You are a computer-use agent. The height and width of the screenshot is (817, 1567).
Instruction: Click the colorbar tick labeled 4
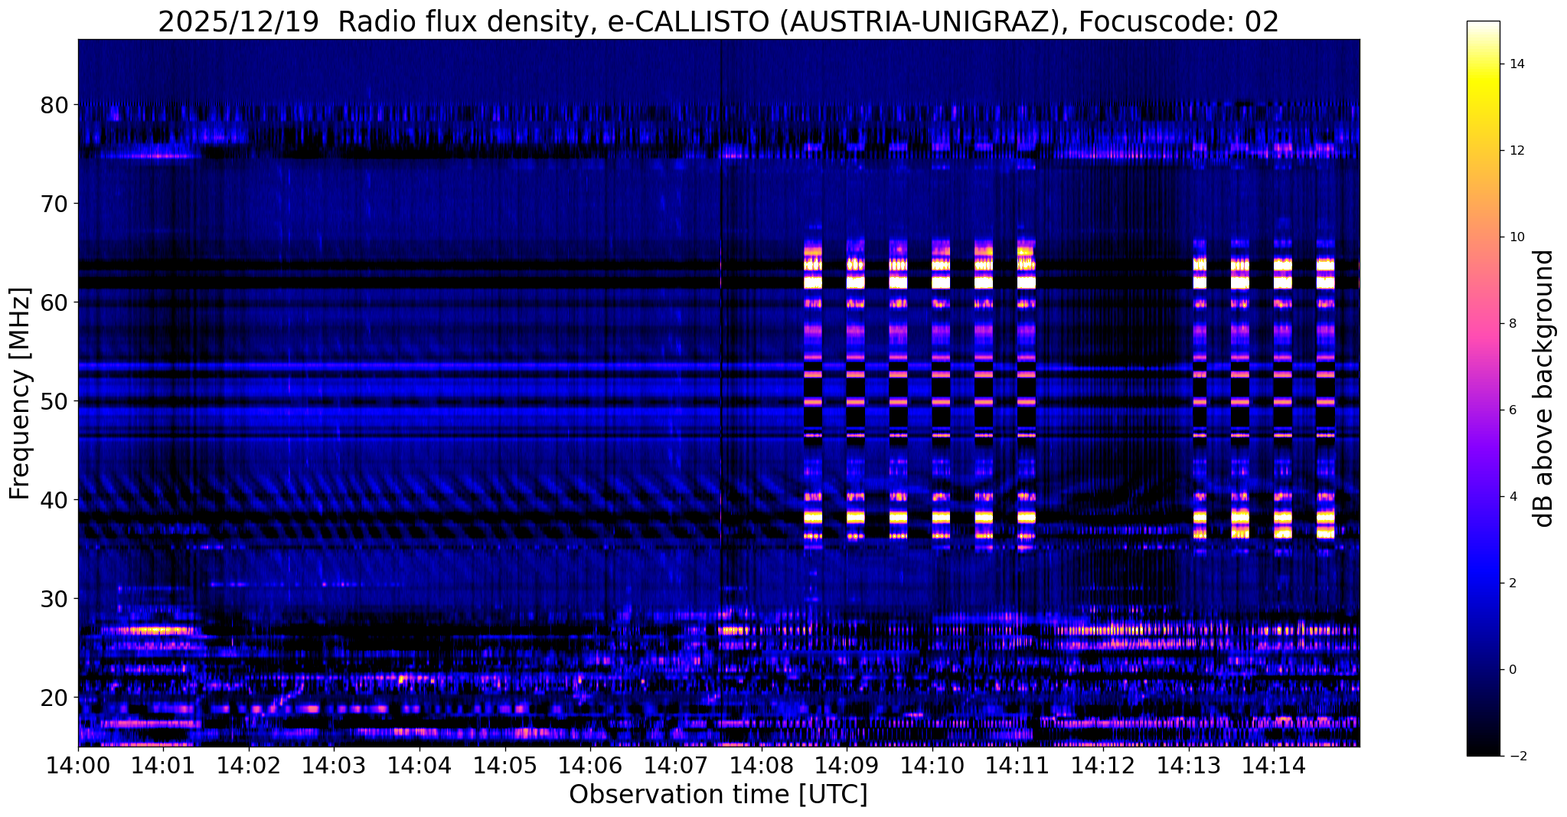[1512, 497]
